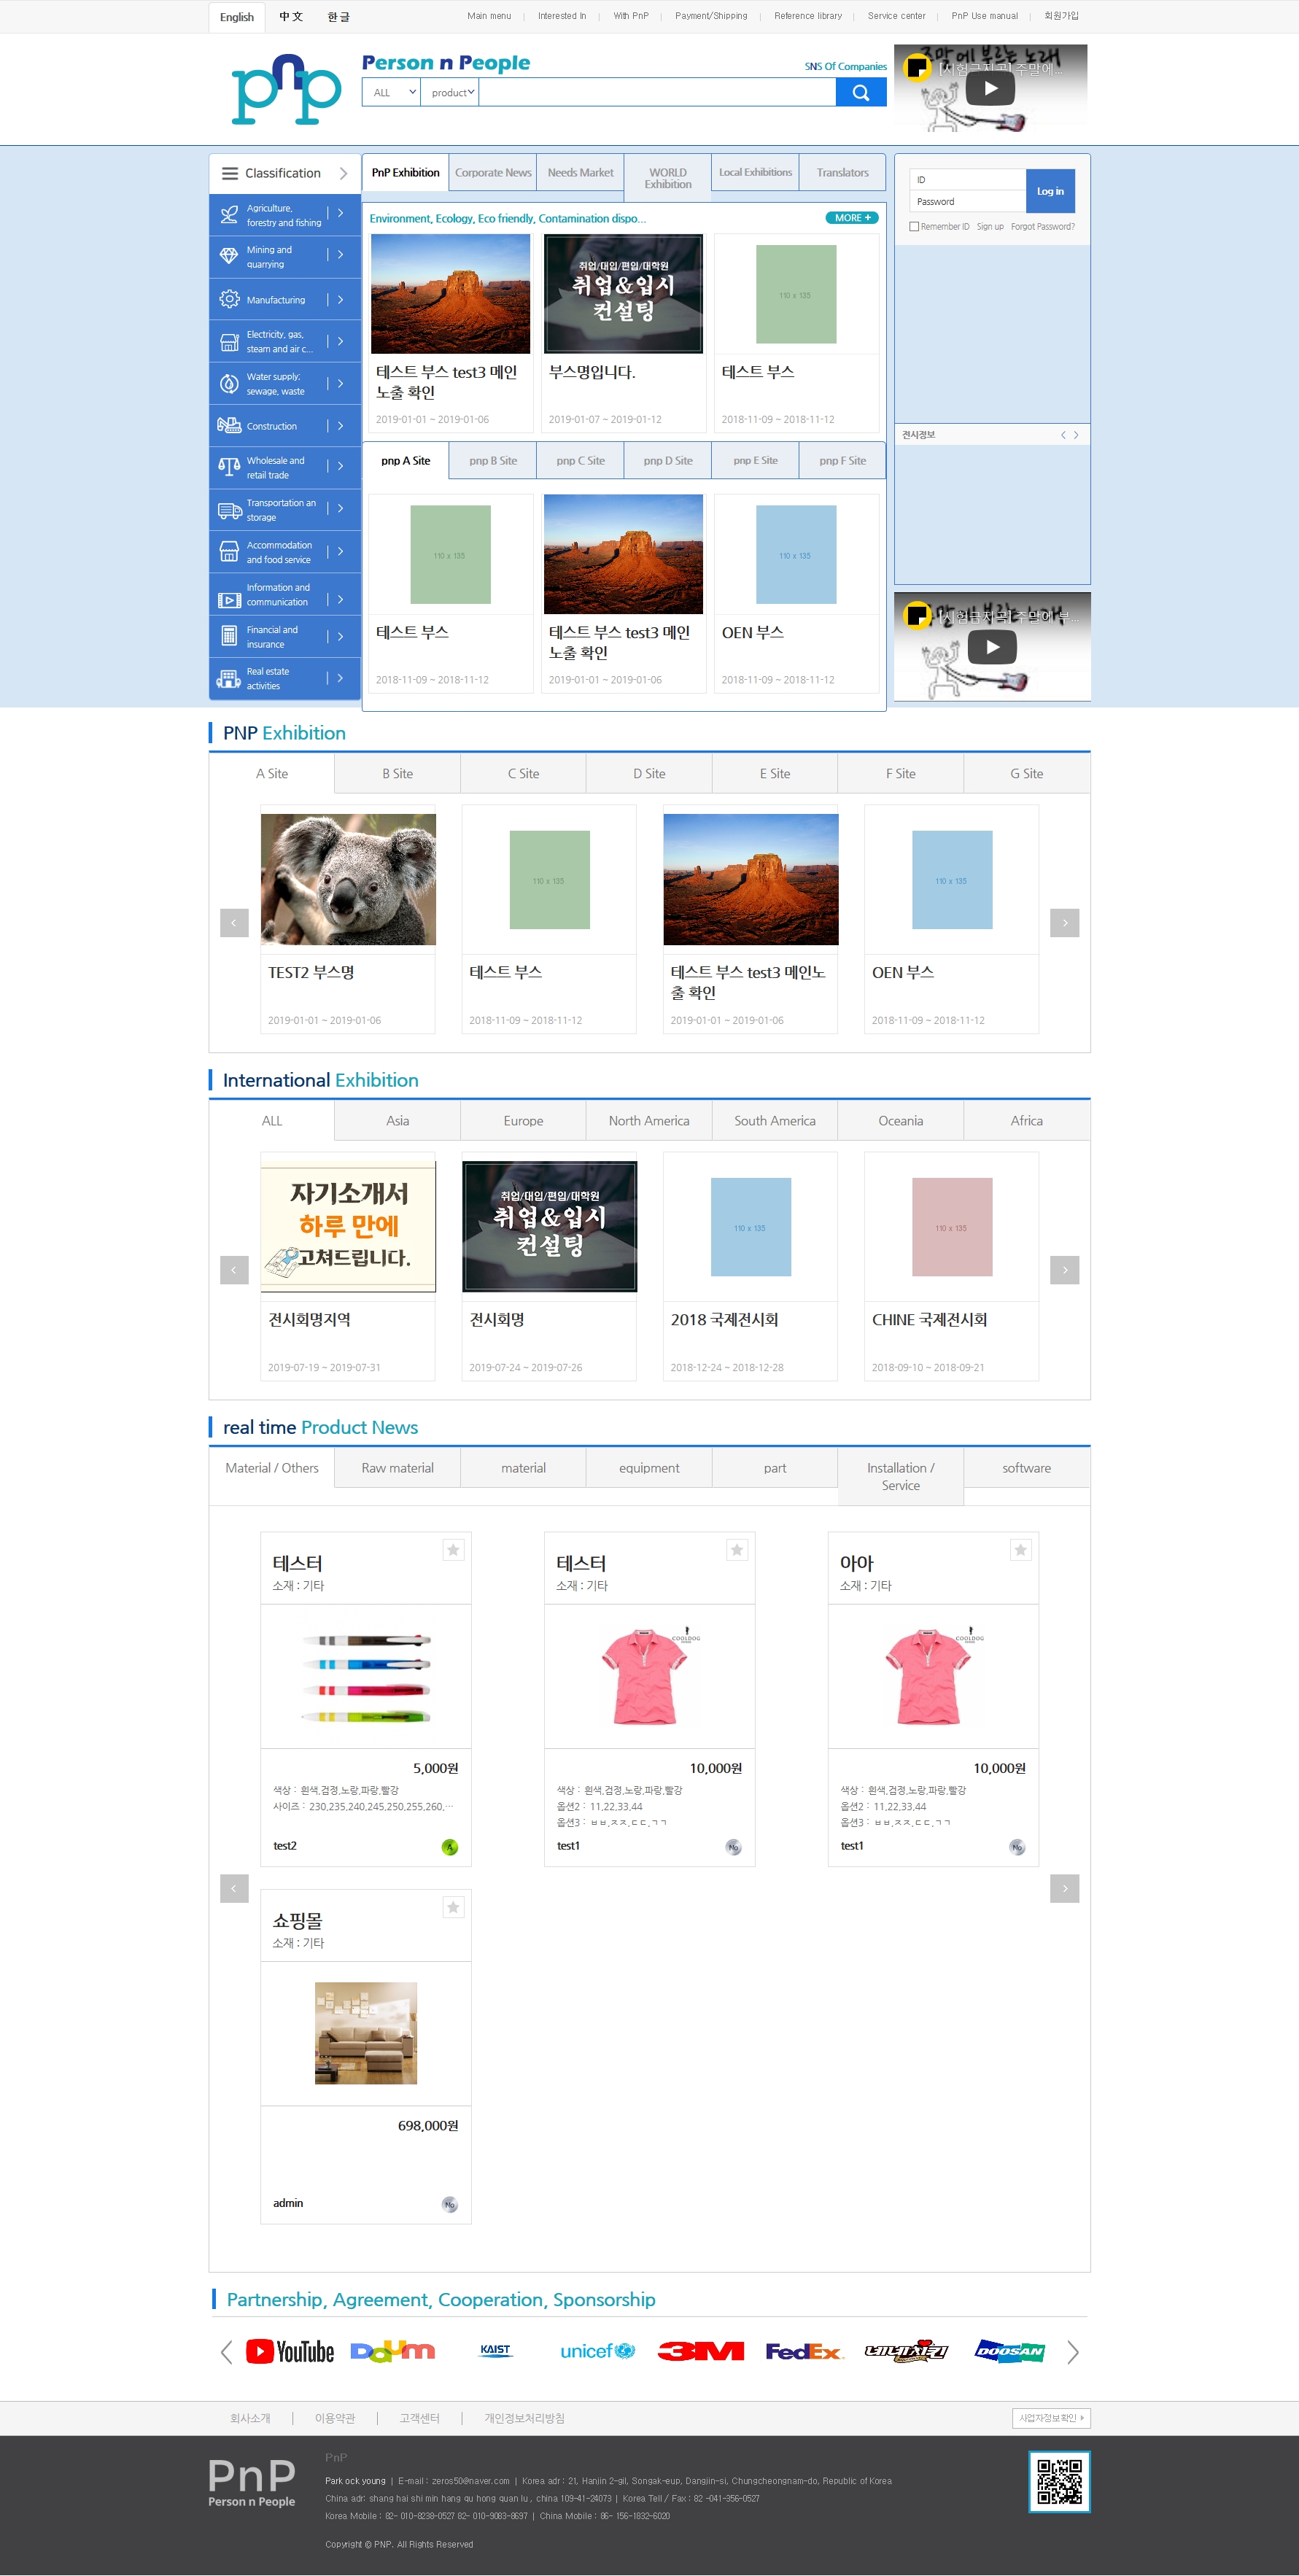Click the MORE + button

pyautogui.click(x=851, y=218)
